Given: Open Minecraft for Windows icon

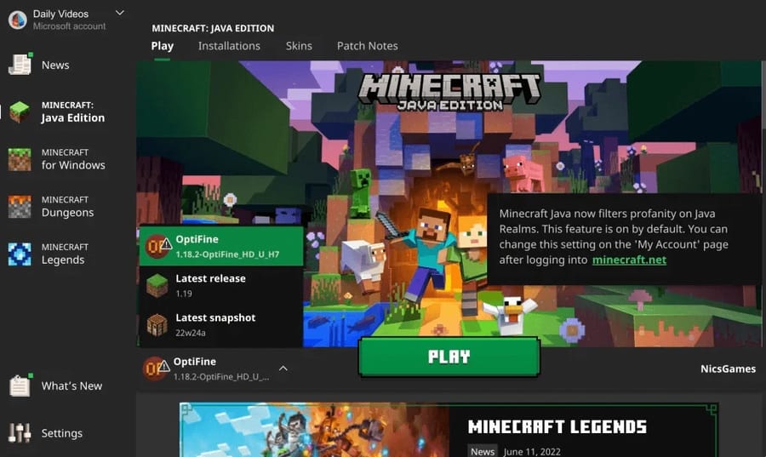Looking at the screenshot, I should pyautogui.click(x=20, y=159).
